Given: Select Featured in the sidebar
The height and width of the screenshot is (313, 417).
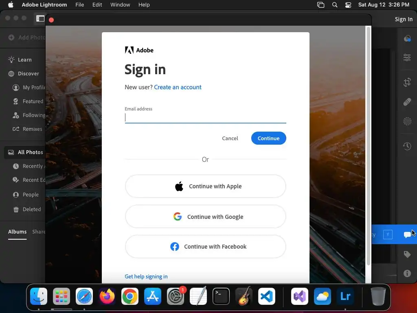Looking at the screenshot, I should coord(28,101).
